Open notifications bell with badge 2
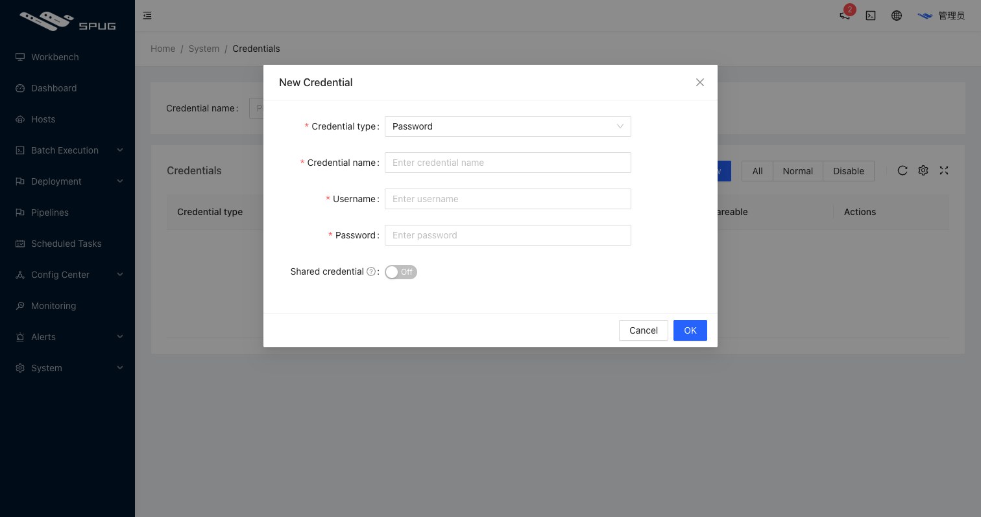Image resolution: width=981 pixels, height=517 pixels. point(845,16)
